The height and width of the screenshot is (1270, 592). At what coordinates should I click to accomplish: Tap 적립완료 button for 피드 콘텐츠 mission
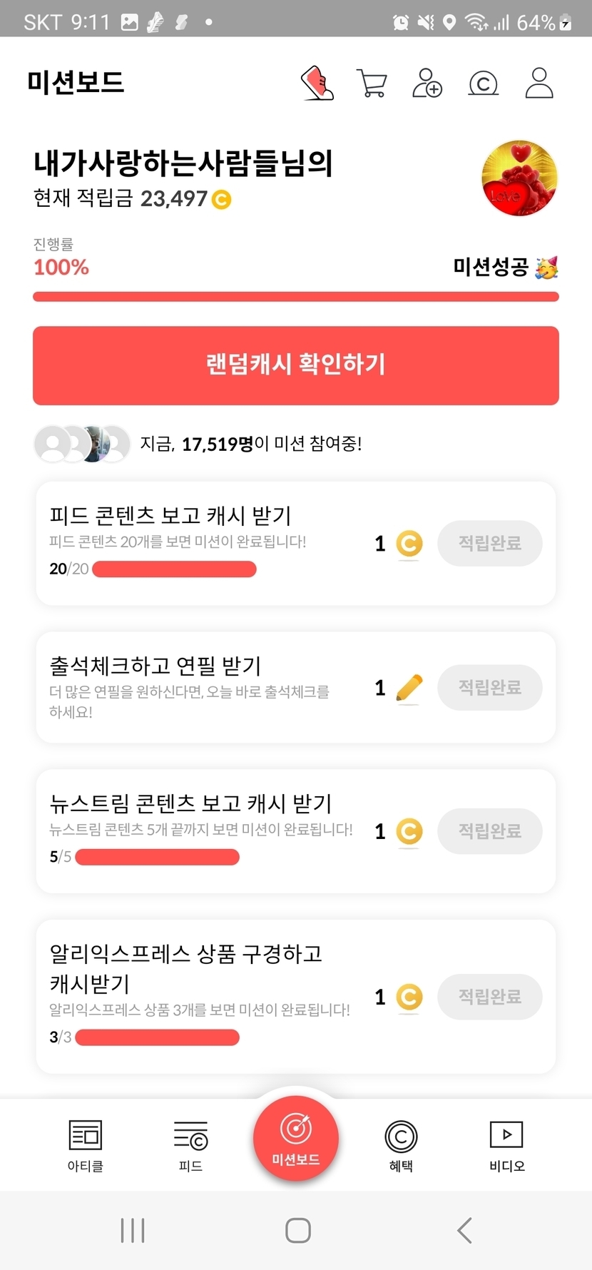click(490, 544)
